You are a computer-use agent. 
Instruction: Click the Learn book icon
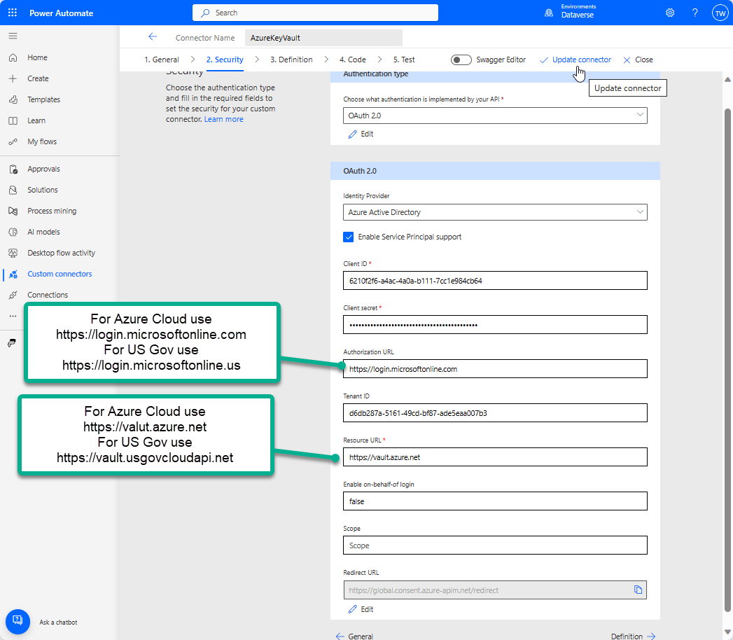tap(13, 120)
